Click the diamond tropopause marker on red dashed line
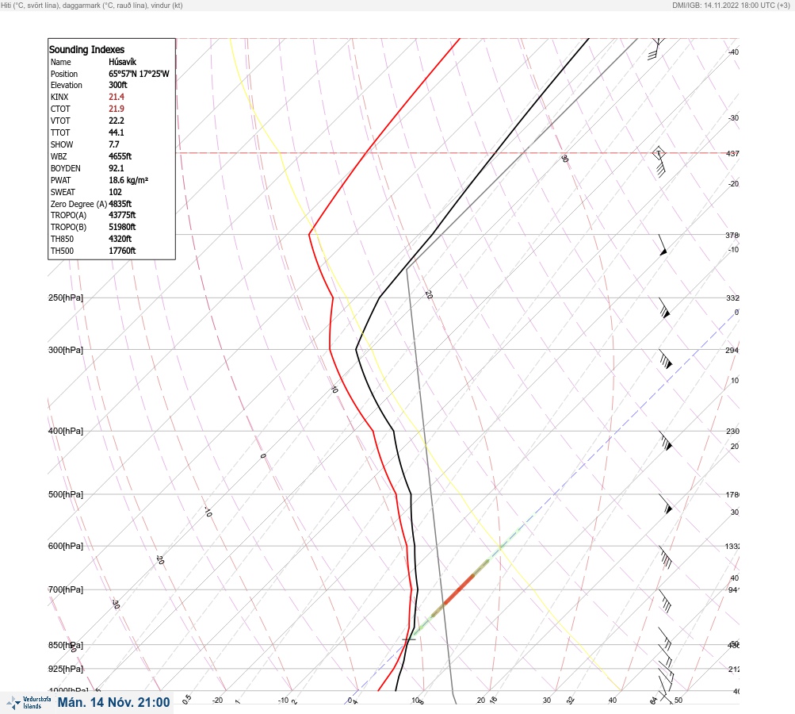Image resolution: width=795 pixels, height=714 pixels. click(x=658, y=153)
